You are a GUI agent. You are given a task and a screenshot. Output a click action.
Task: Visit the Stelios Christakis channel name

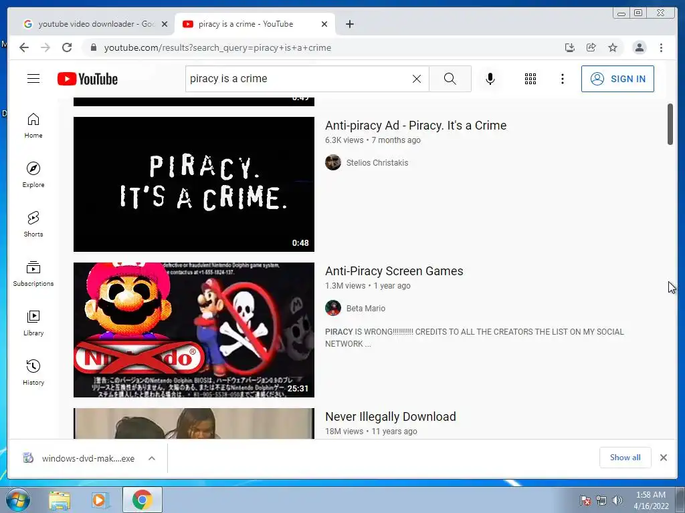[x=377, y=163]
